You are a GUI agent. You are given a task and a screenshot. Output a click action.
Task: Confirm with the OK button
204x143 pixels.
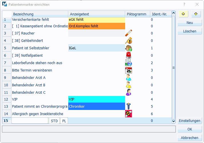(x=189, y=129)
